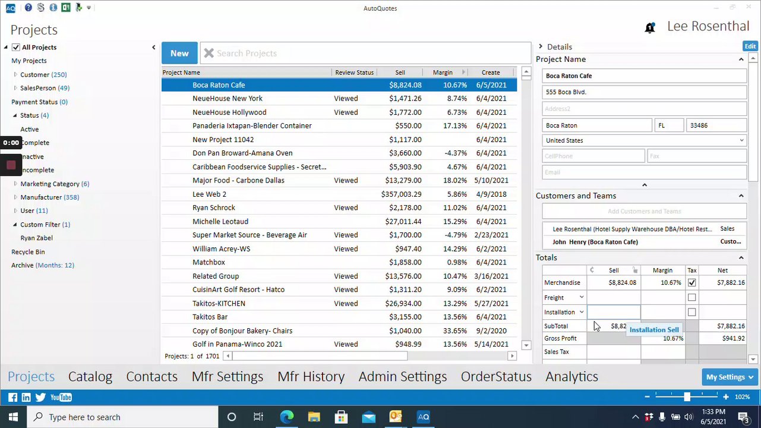Viewport: 761px width, 428px height.
Task: Collapse the Custom Filter (1) node
Action: click(x=15, y=225)
